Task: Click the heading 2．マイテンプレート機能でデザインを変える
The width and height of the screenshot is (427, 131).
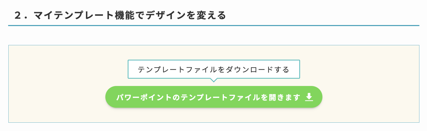Action: click(x=120, y=15)
